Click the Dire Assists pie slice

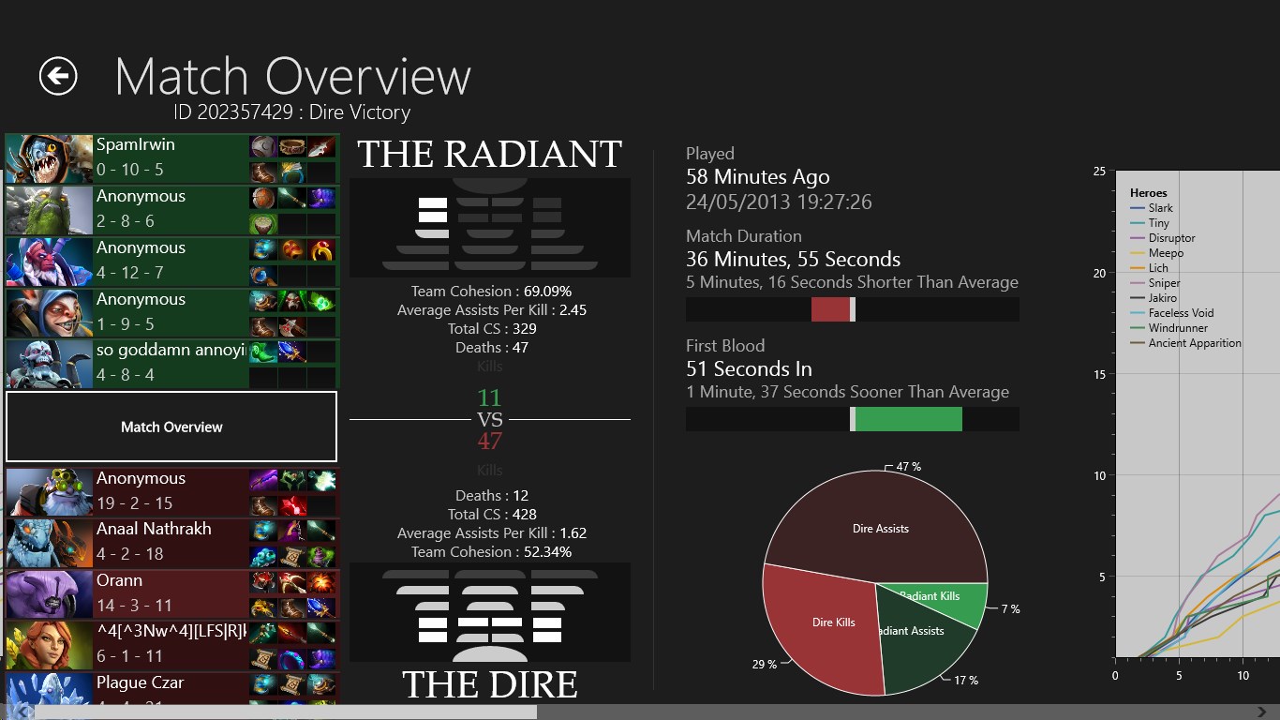(879, 528)
